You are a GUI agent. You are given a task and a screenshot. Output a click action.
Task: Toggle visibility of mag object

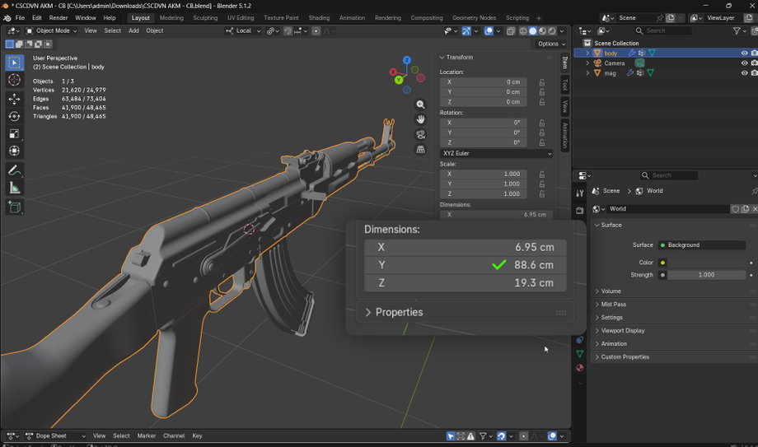744,73
